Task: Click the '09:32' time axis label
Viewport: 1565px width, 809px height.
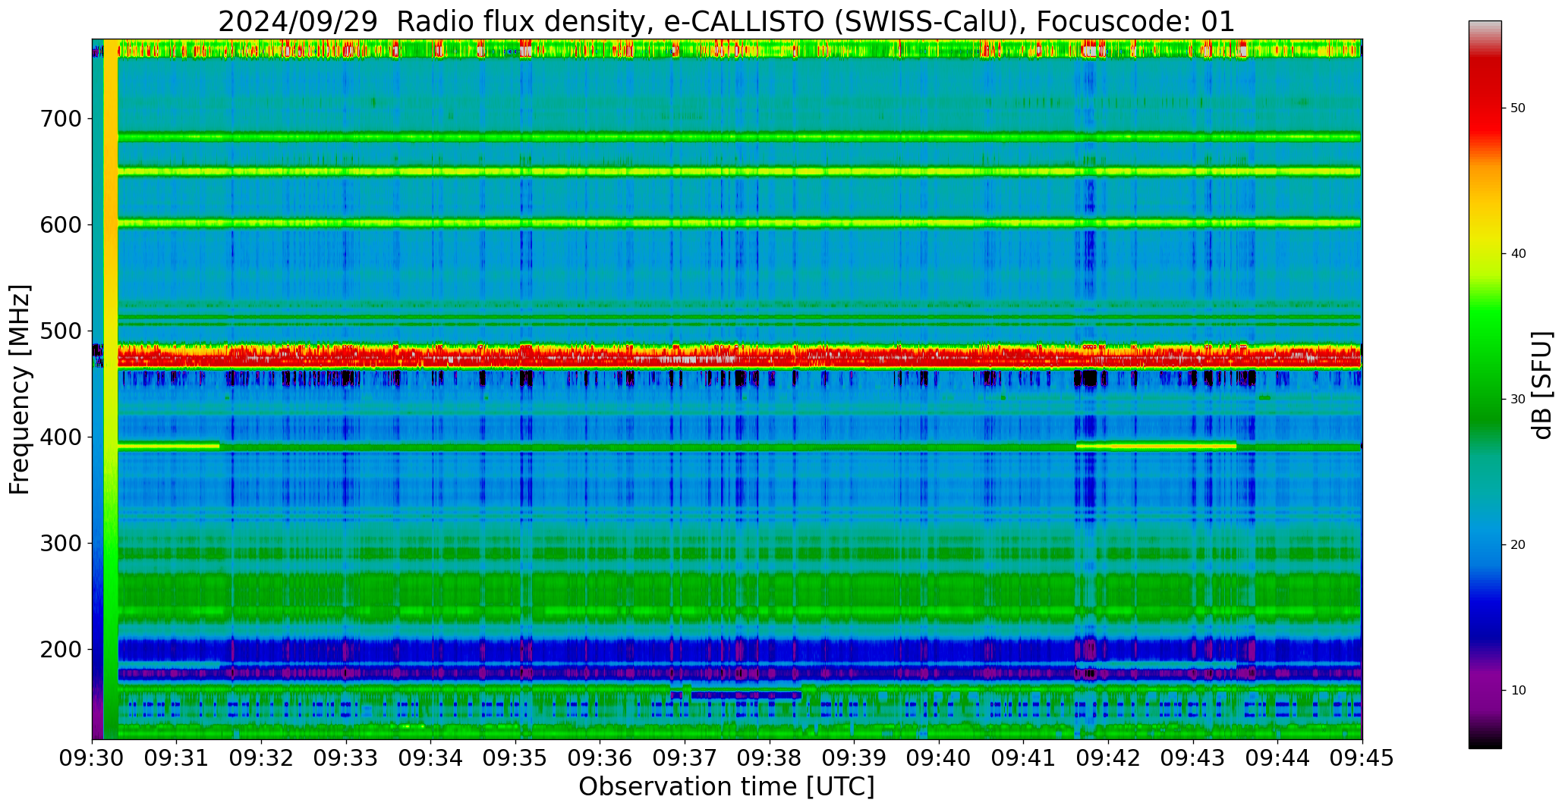Action: 262,757
